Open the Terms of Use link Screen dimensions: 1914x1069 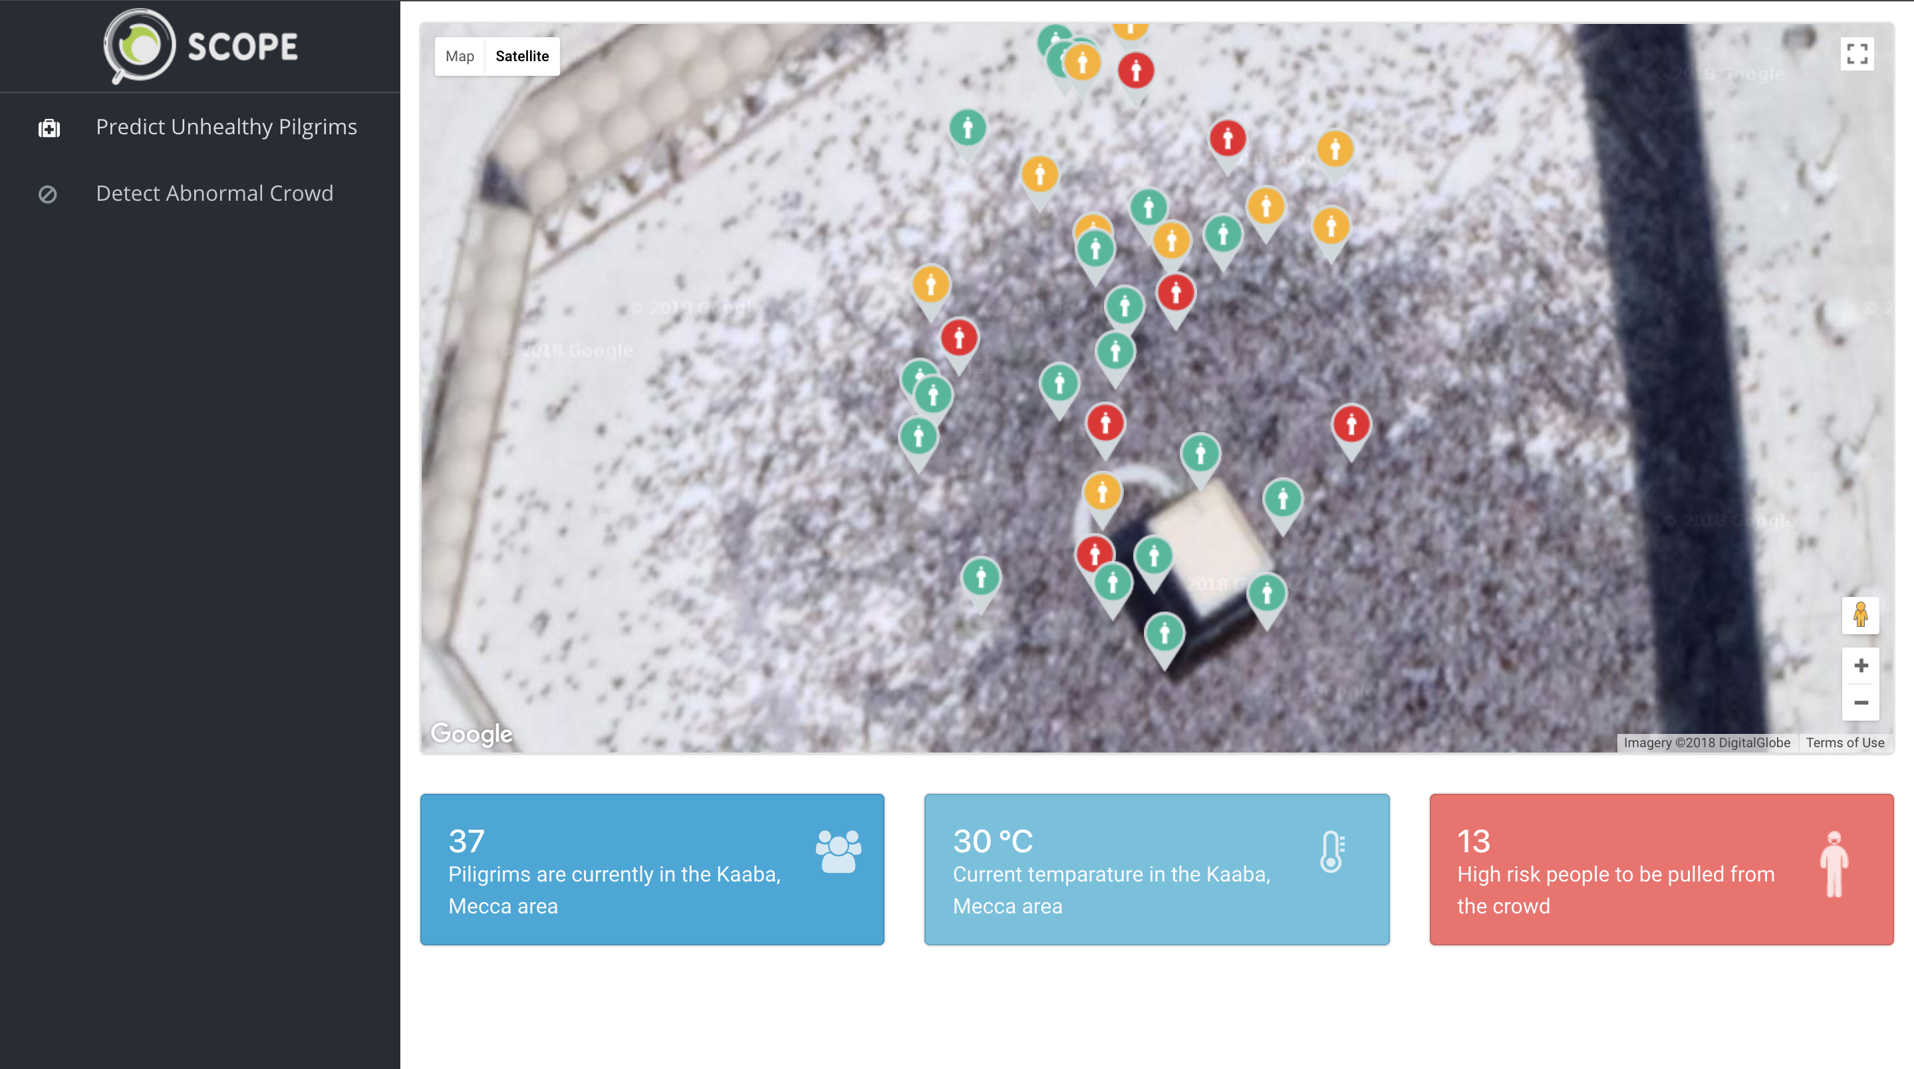tap(1844, 742)
